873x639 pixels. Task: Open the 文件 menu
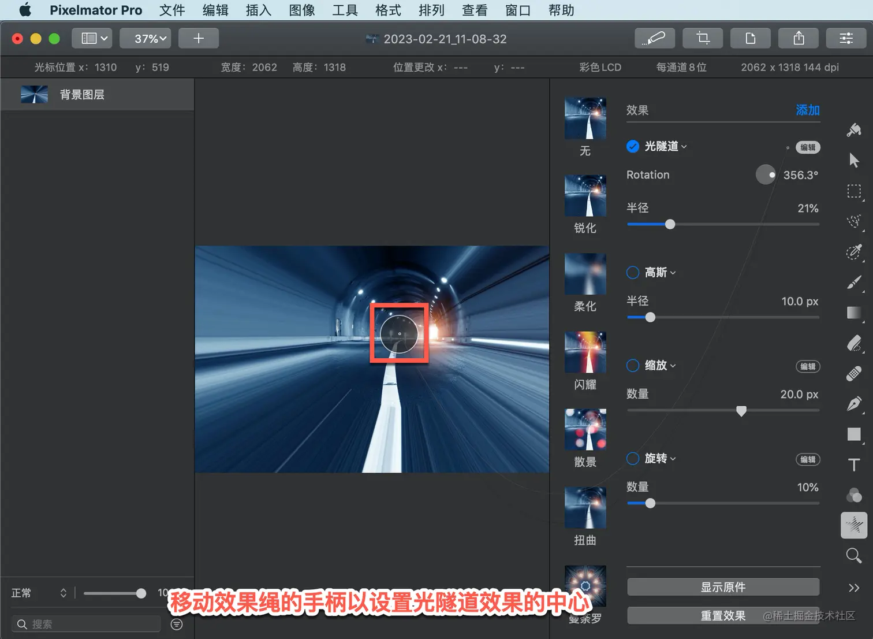(172, 10)
